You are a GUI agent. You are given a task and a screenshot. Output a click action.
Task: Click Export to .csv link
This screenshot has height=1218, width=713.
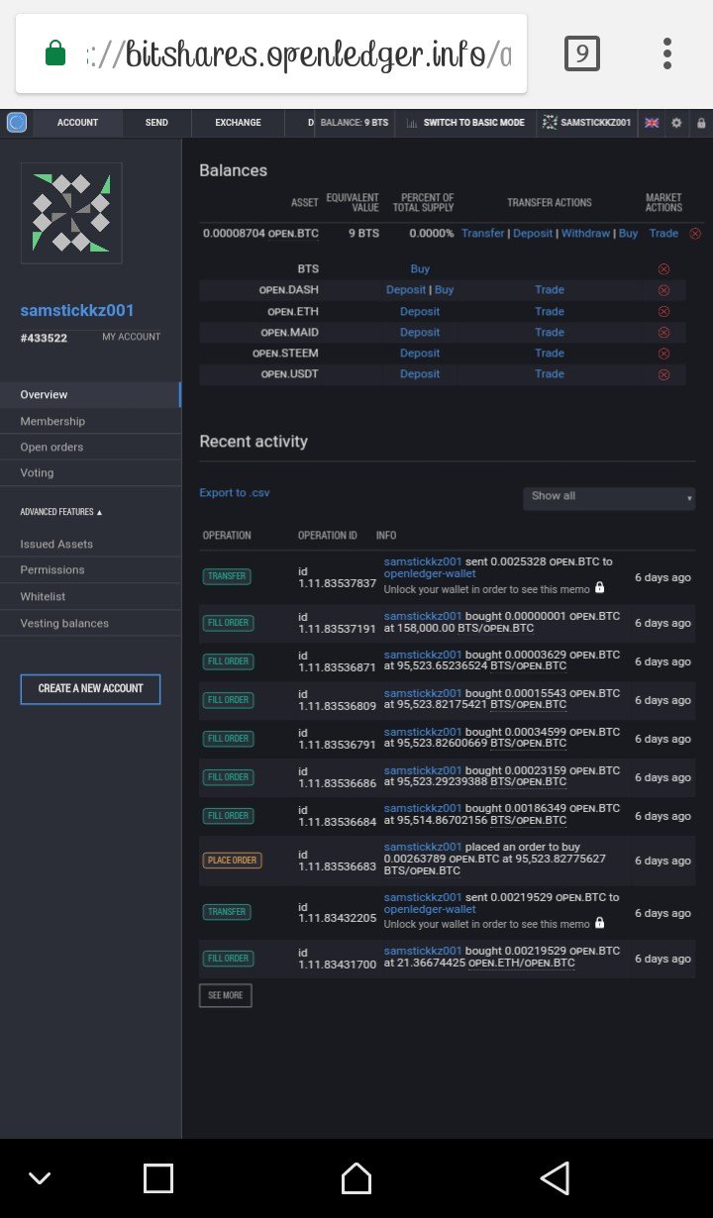click(x=235, y=492)
